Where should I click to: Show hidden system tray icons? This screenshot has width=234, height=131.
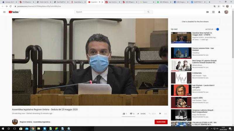pos(211,129)
